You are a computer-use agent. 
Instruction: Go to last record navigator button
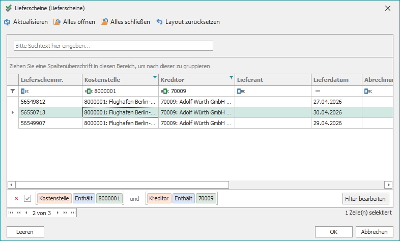[73, 213]
